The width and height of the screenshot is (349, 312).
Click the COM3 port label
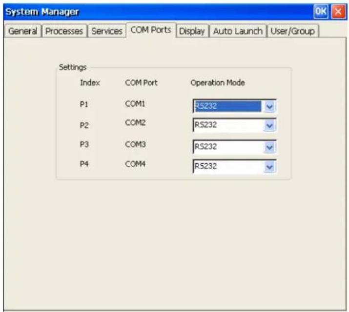click(x=135, y=144)
